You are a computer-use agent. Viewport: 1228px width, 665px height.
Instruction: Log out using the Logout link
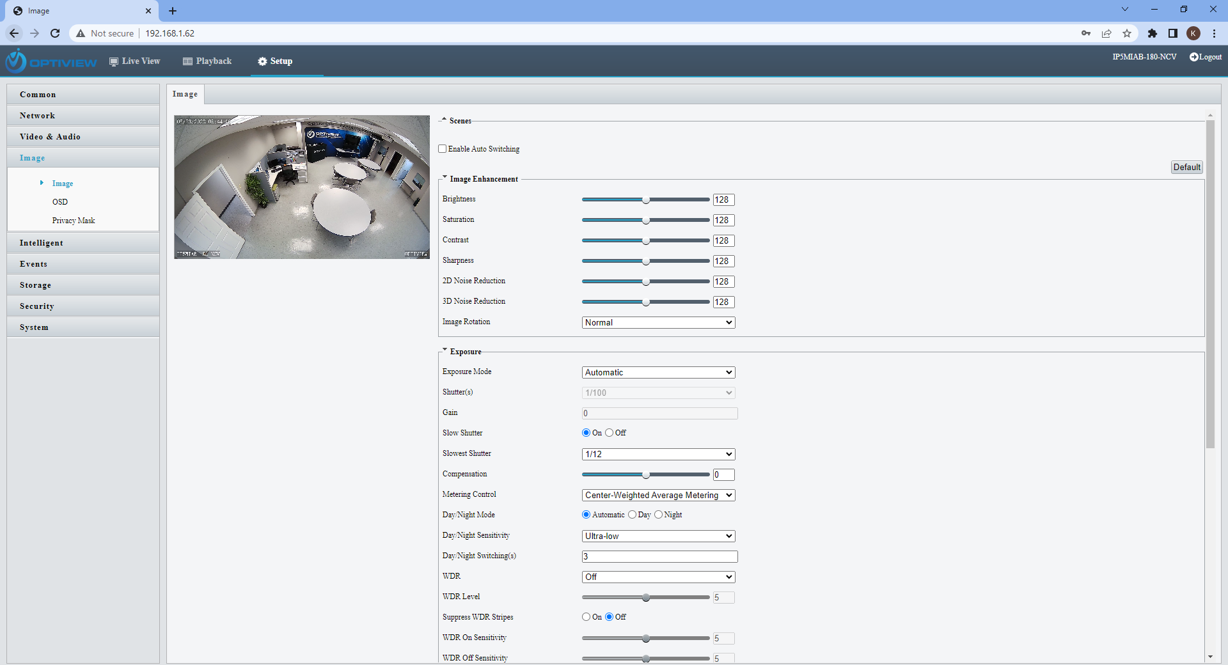[x=1206, y=57]
